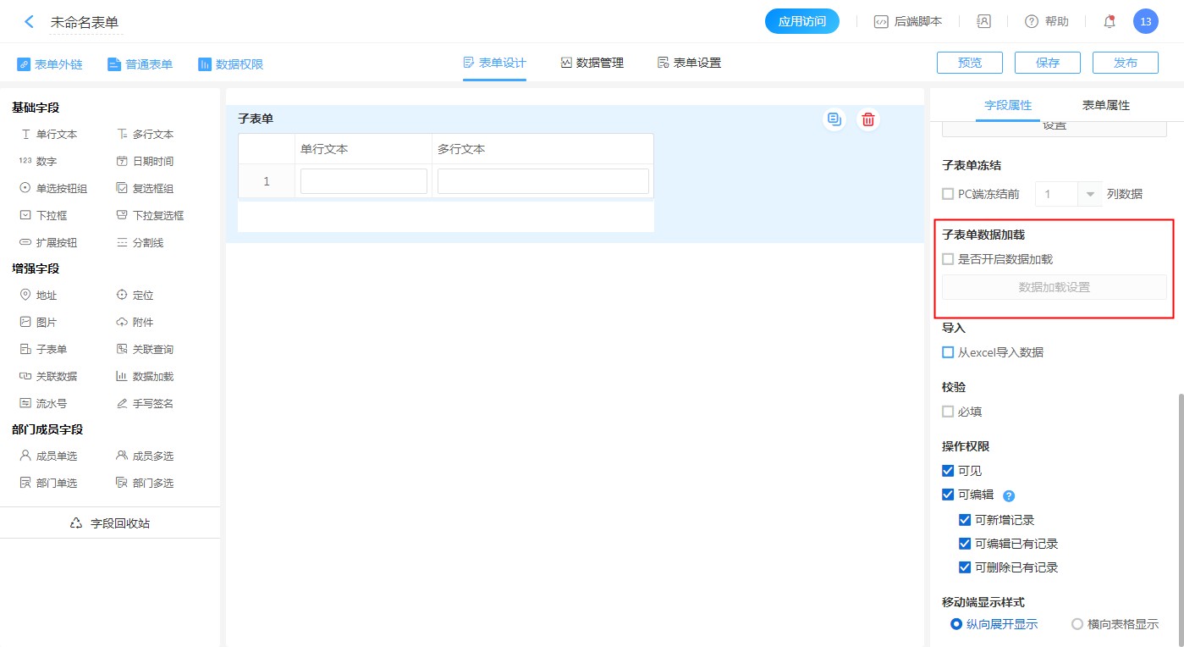Open the 数据管理 tab
Image resolution: width=1184 pixels, height=647 pixels.
(x=592, y=63)
